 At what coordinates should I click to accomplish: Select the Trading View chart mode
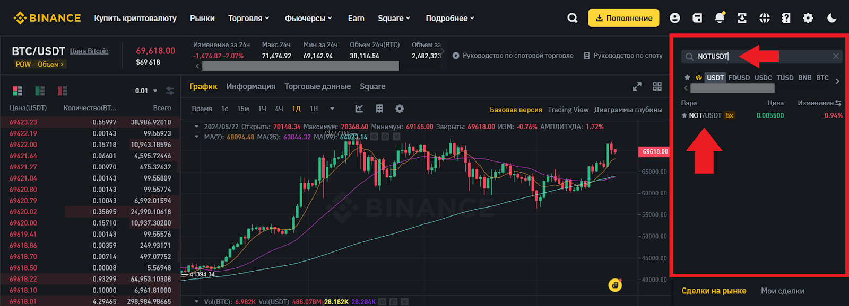pos(568,110)
